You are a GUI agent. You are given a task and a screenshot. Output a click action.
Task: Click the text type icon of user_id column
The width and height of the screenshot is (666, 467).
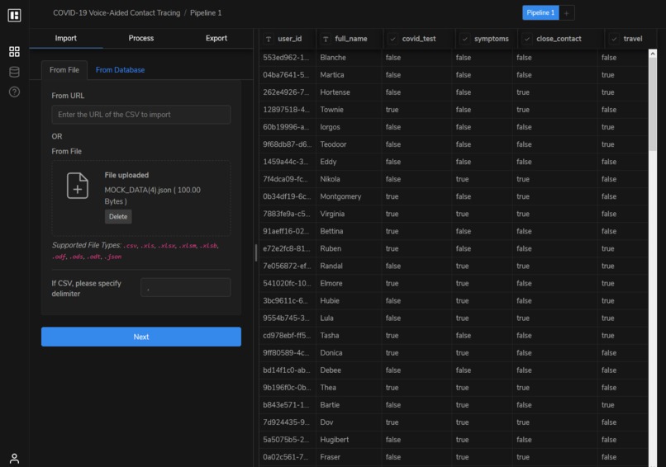(269, 39)
